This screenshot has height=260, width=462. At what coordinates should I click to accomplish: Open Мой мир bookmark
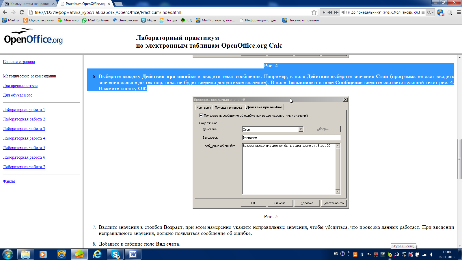[68, 20]
